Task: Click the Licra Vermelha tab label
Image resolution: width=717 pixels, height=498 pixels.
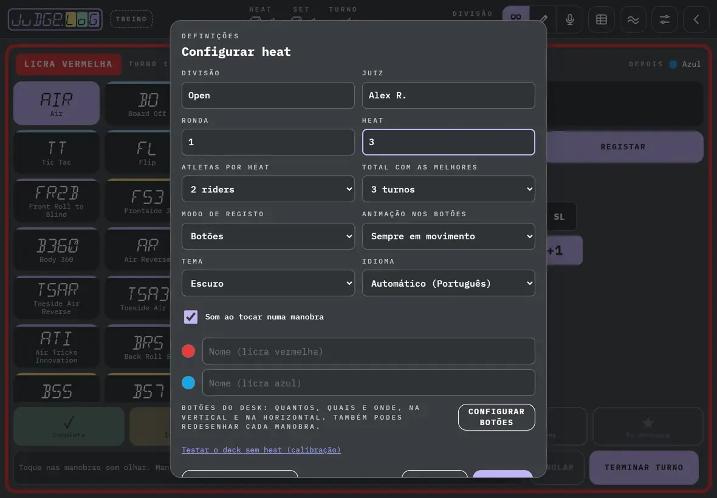Action: (69, 64)
